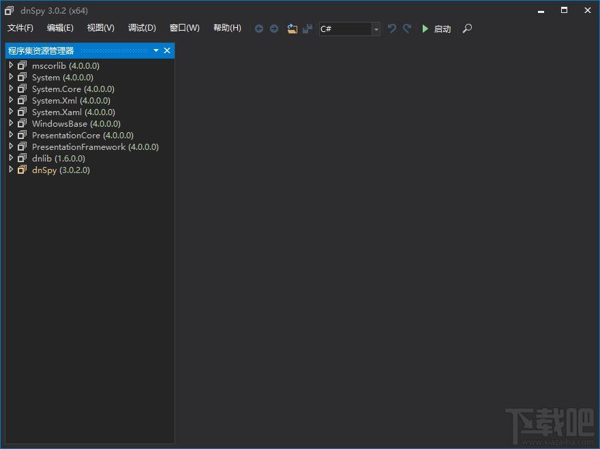Click the System.Core assembly icon

coord(22,89)
